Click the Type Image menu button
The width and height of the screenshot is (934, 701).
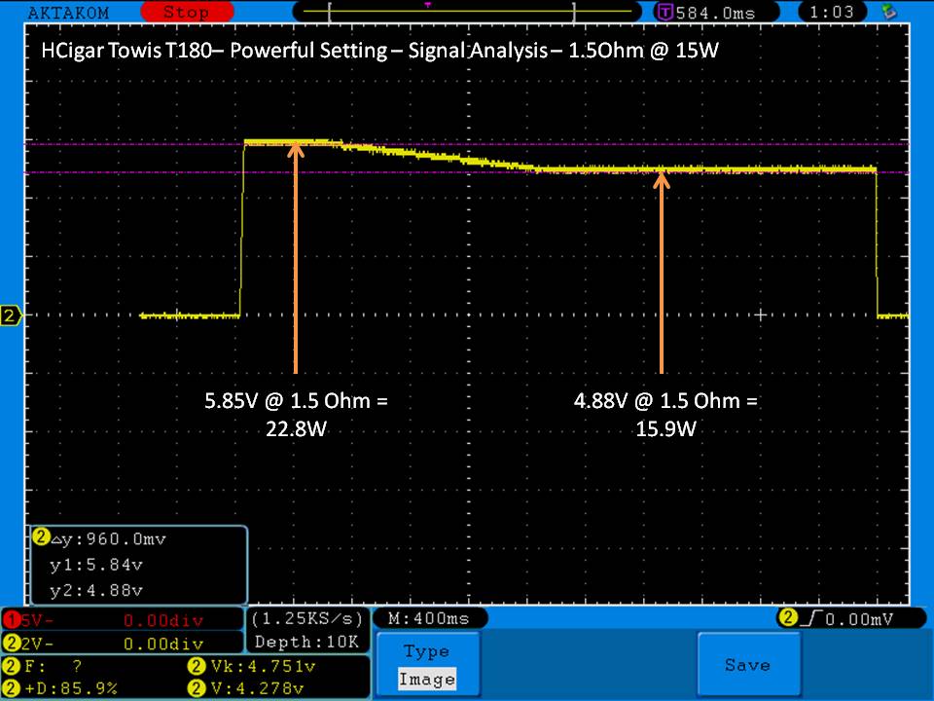[x=427, y=664]
